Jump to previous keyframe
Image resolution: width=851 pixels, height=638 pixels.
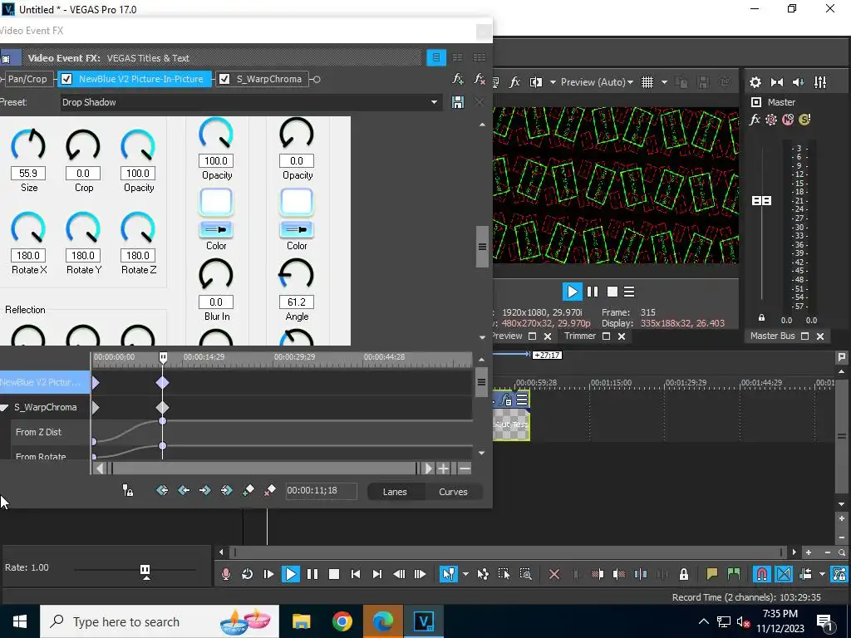(184, 490)
